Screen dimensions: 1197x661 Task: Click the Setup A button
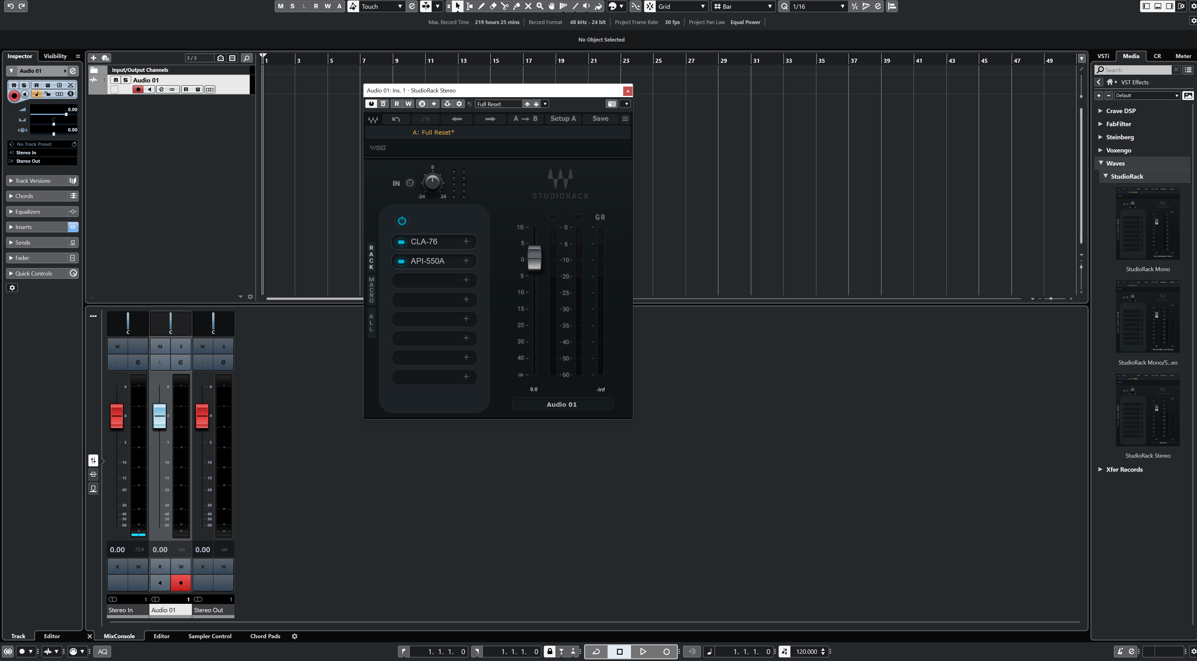click(563, 119)
